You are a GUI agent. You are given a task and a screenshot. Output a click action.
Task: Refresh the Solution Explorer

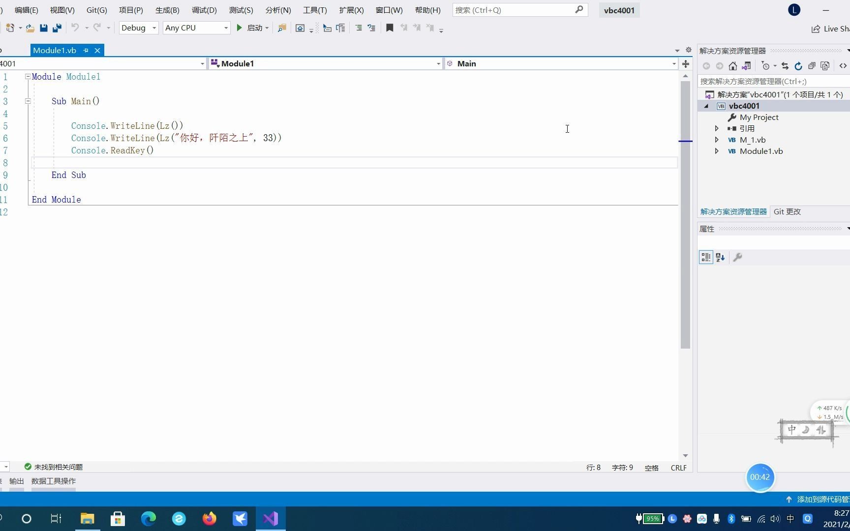pyautogui.click(x=798, y=66)
